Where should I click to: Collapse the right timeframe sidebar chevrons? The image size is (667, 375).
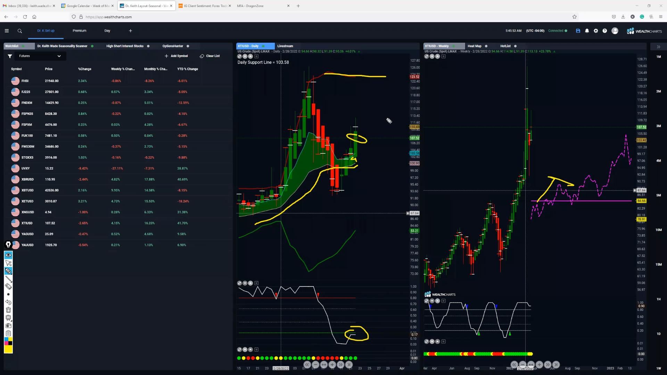coord(658,47)
